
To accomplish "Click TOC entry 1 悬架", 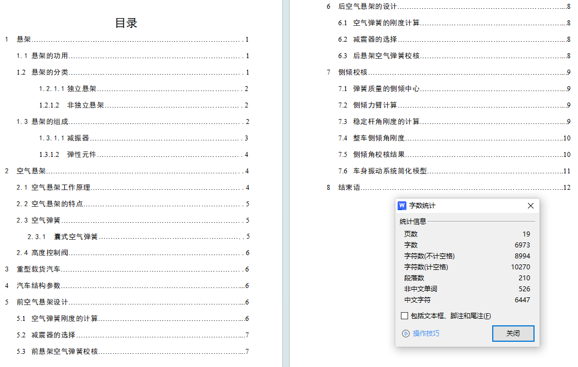I will click(127, 39).
